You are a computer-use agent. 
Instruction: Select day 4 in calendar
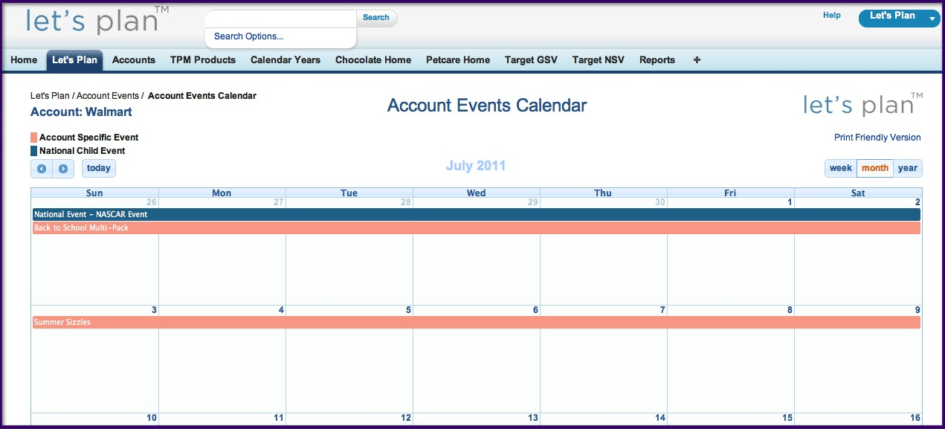281,310
